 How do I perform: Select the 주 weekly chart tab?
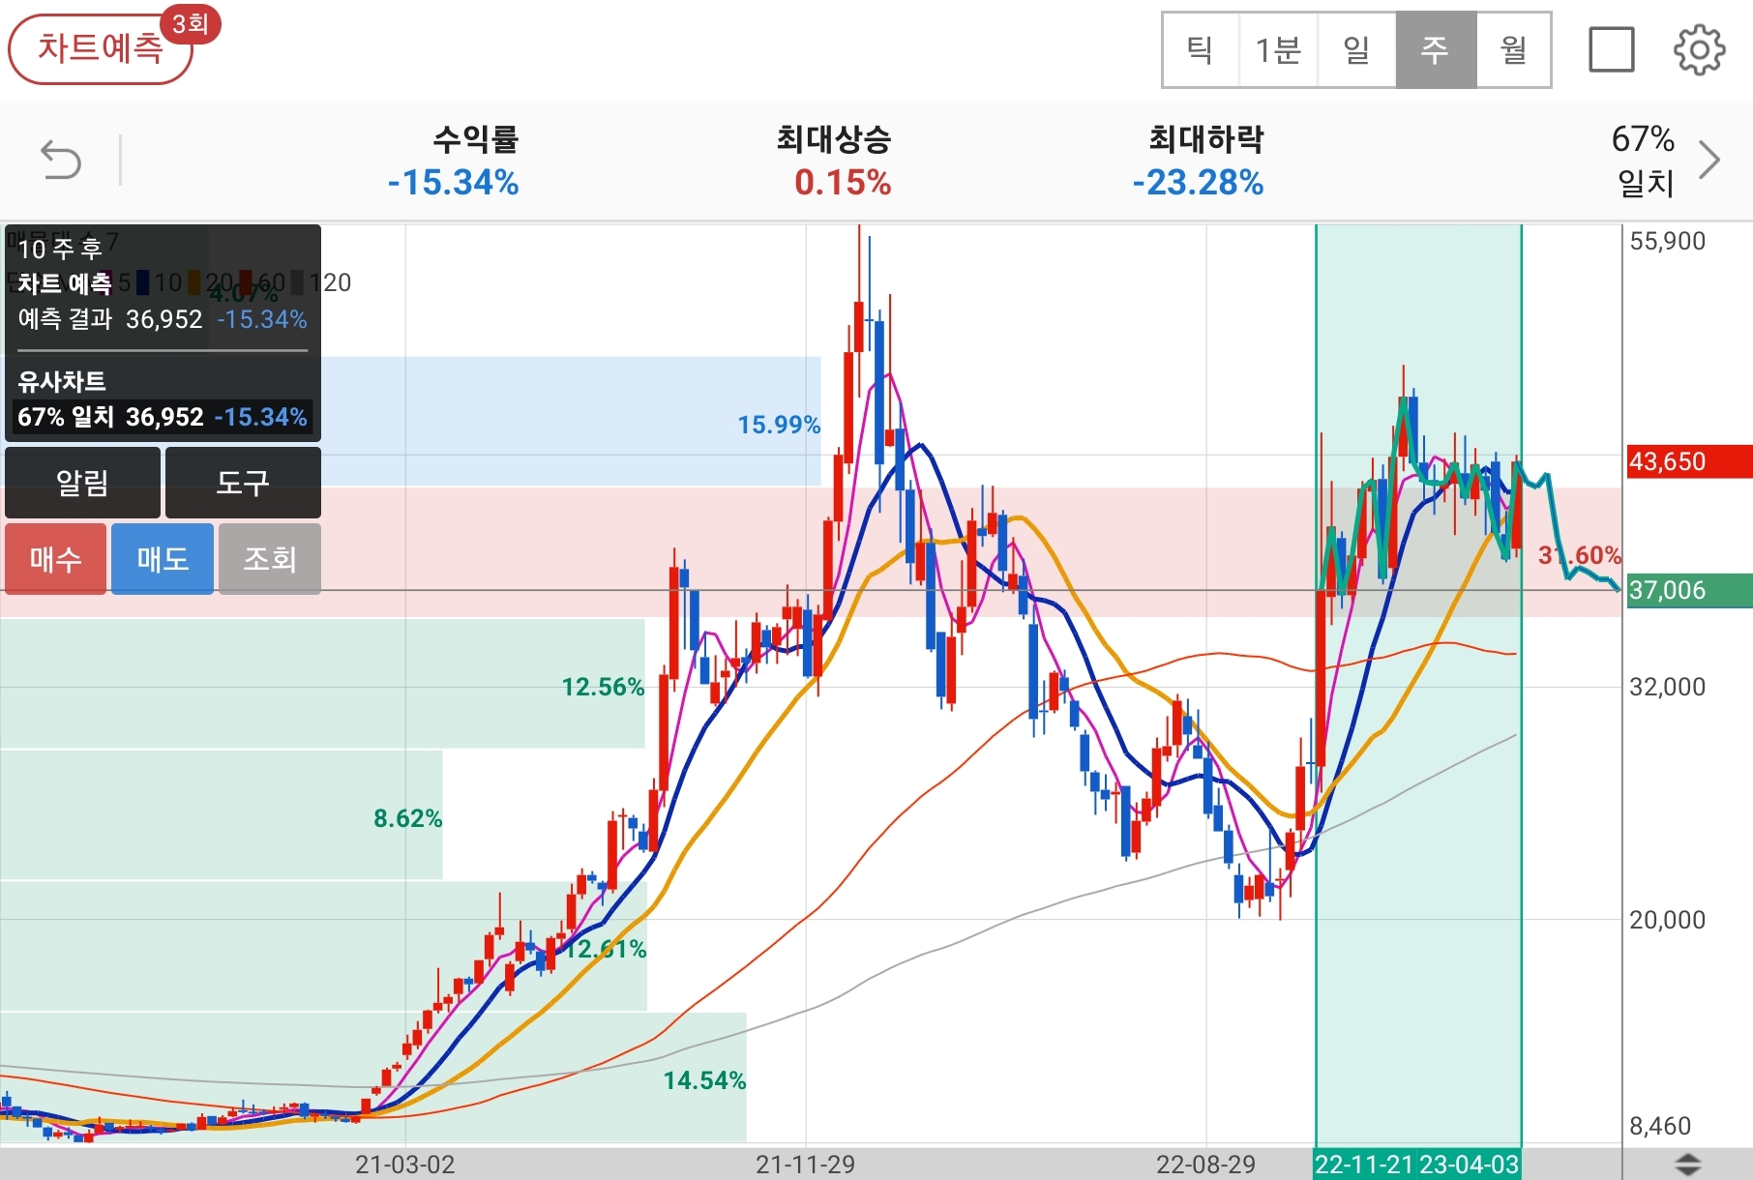pyautogui.click(x=1436, y=49)
